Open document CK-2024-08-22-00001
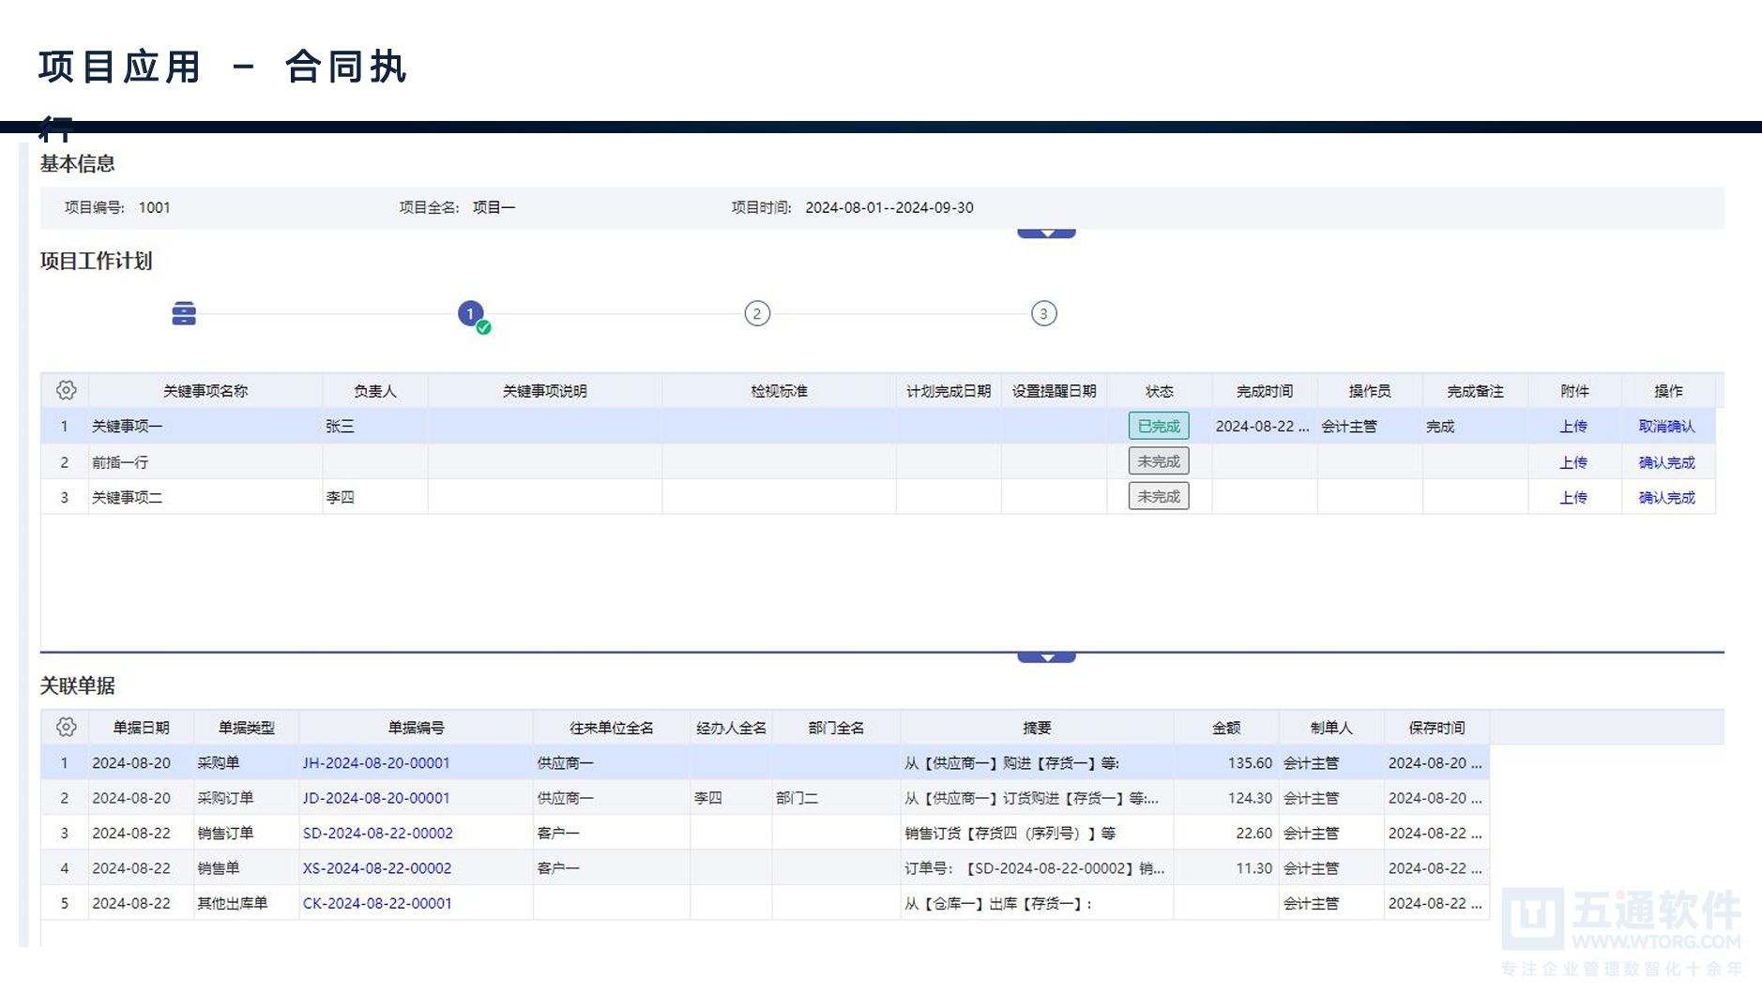This screenshot has width=1762, height=993. [x=377, y=904]
